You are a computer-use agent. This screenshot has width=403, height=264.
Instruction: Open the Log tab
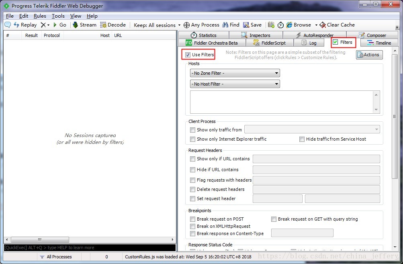[x=309, y=43]
